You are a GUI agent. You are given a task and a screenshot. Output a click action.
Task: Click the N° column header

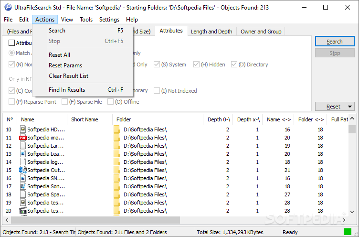(x=10, y=119)
